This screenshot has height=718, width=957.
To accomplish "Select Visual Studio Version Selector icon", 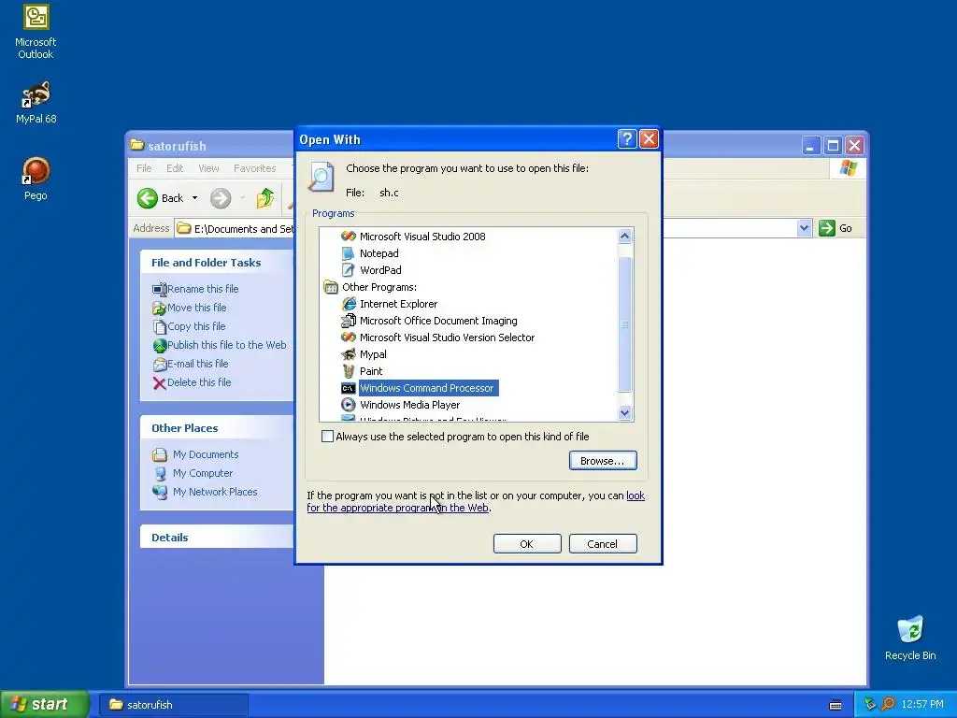I will pyautogui.click(x=348, y=337).
